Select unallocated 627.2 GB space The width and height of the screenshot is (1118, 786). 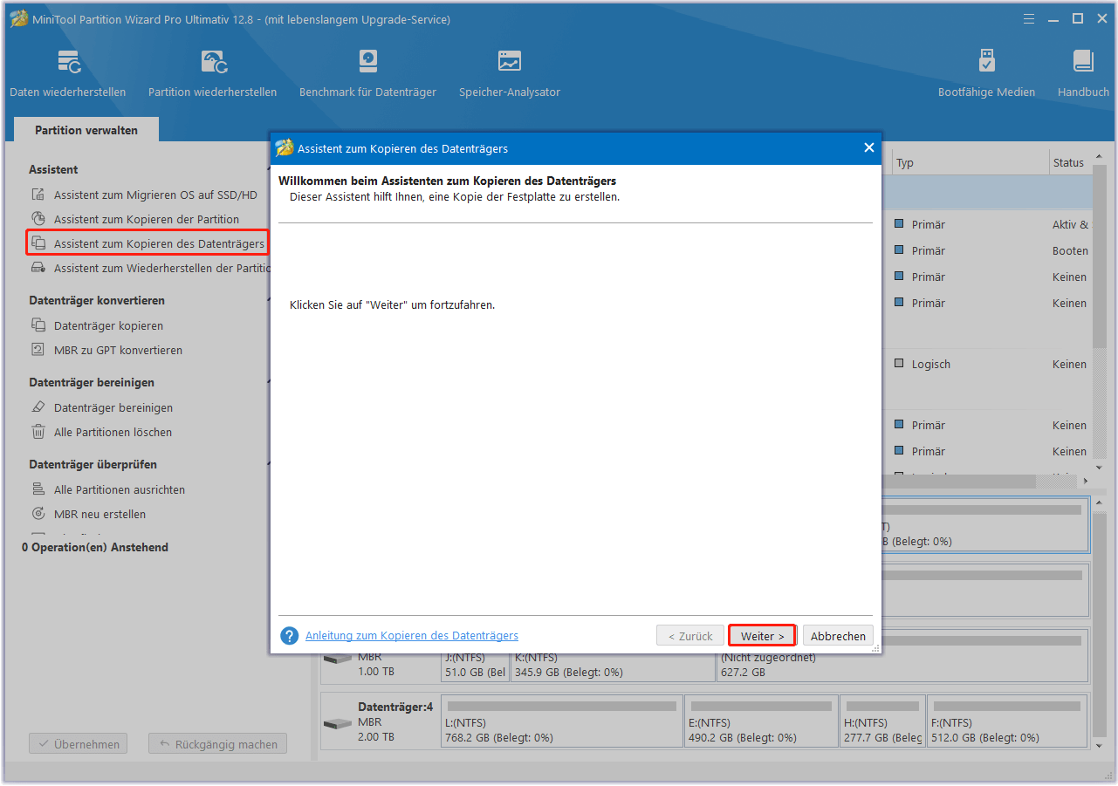[x=902, y=667]
